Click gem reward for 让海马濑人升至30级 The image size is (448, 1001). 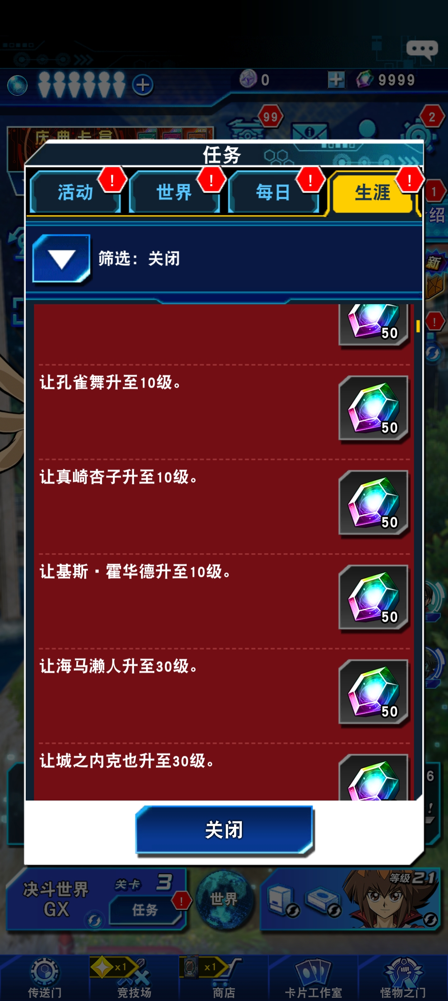coord(374,693)
